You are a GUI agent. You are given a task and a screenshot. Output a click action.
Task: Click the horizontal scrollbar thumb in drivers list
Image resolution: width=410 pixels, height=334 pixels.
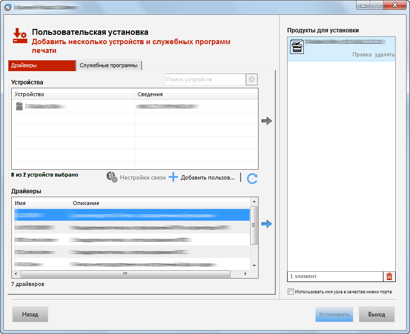125,274
